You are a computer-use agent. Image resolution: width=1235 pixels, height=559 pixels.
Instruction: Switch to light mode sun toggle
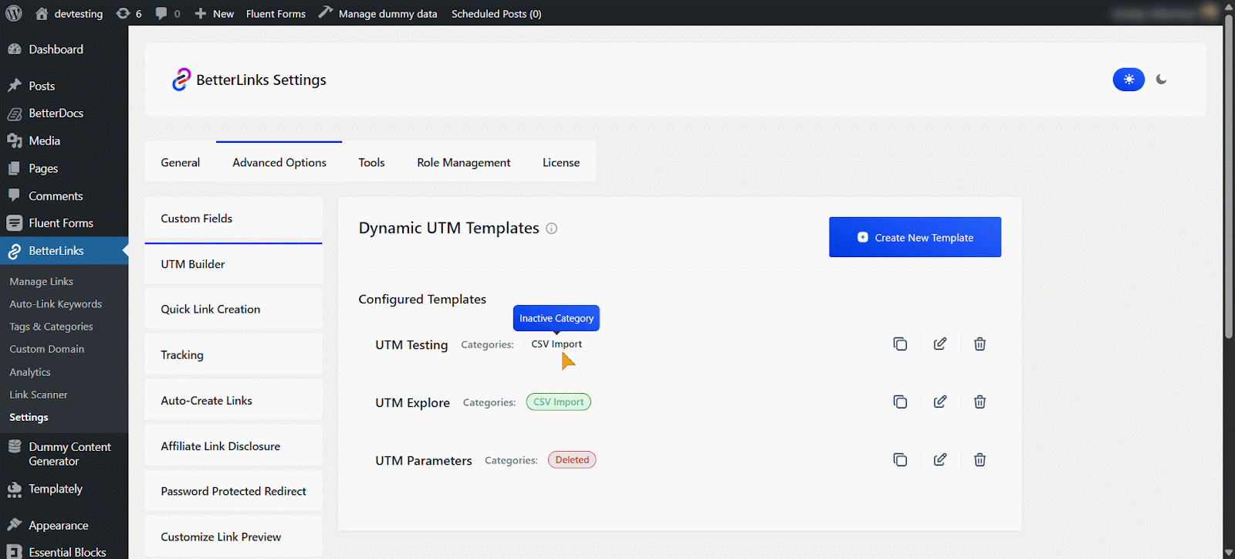tap(1128, 80)
